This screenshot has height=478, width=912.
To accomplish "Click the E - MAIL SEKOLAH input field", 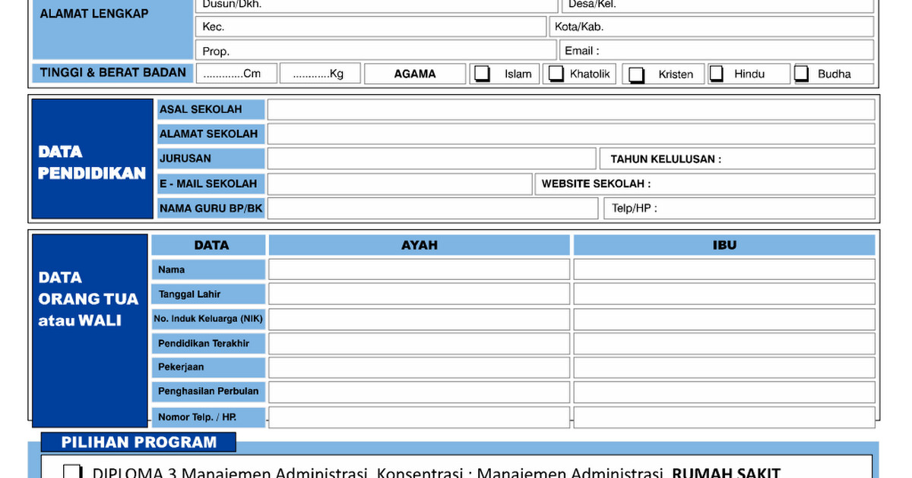I will [x=399, y=184].
